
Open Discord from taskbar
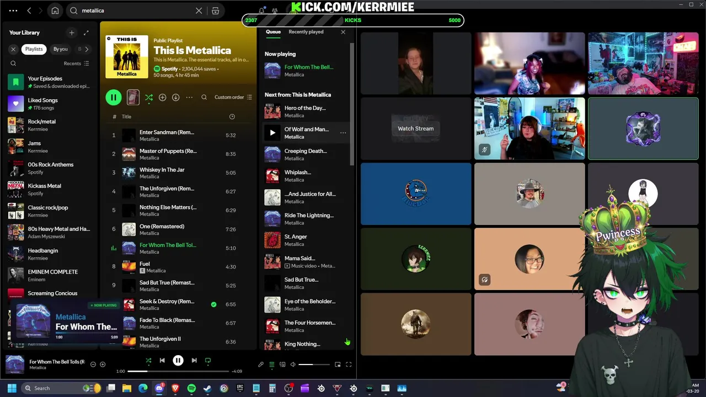(x=159, y=388)
